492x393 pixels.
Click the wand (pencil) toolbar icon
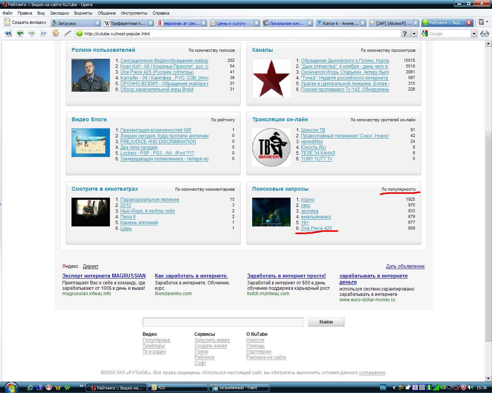coord(68,33)
